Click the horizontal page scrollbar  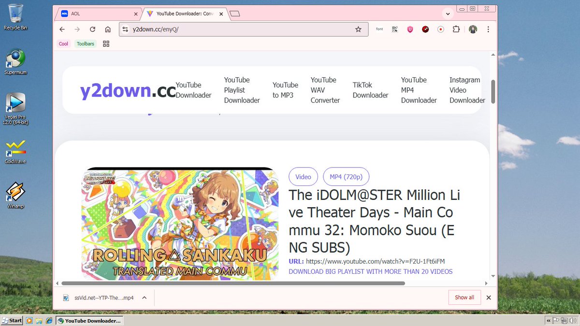click(x=232, y=283)
